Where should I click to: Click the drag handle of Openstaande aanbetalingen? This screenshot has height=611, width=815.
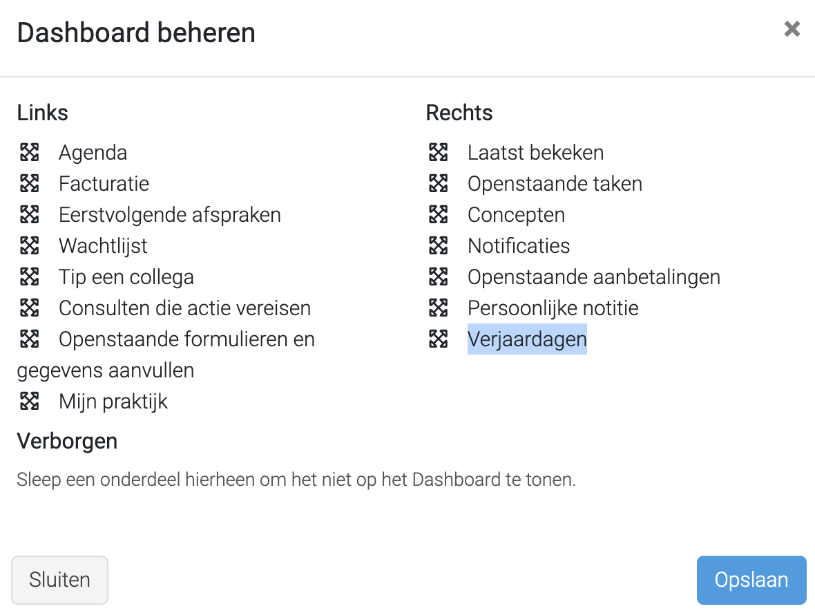pyautogui.click(x=438, y=276)
